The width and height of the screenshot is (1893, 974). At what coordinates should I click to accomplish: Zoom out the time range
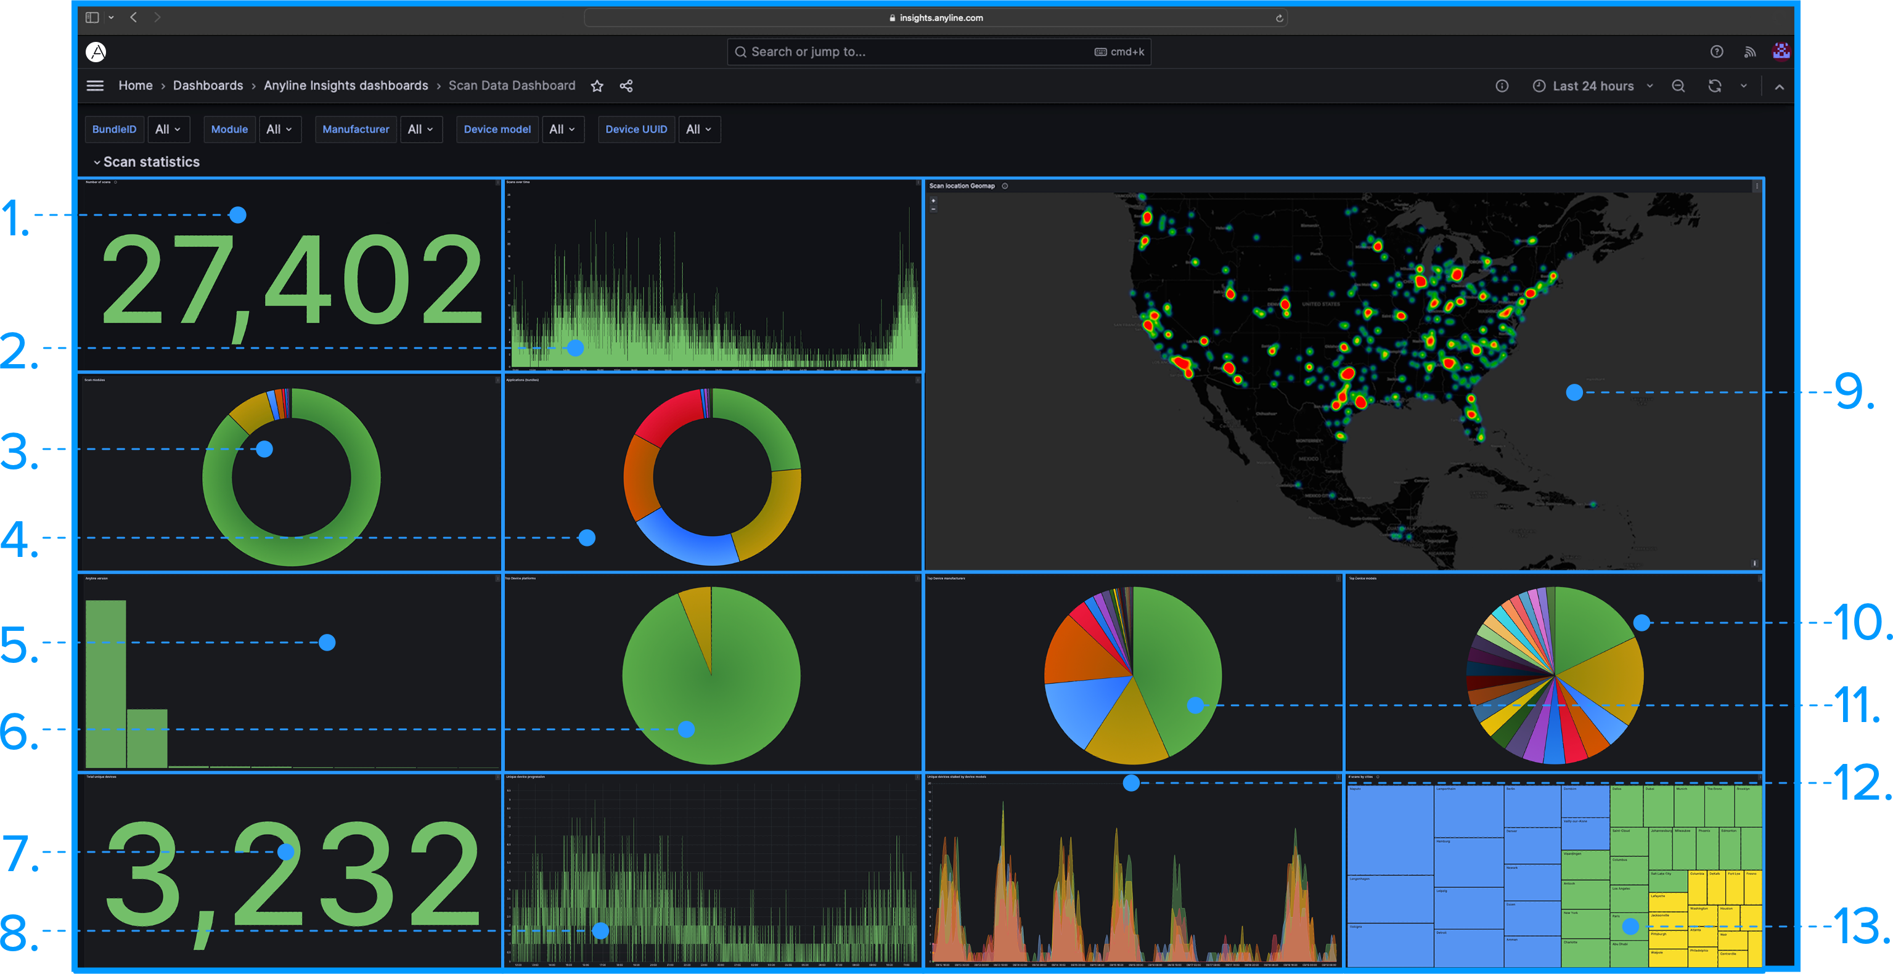click(1678, 86)
